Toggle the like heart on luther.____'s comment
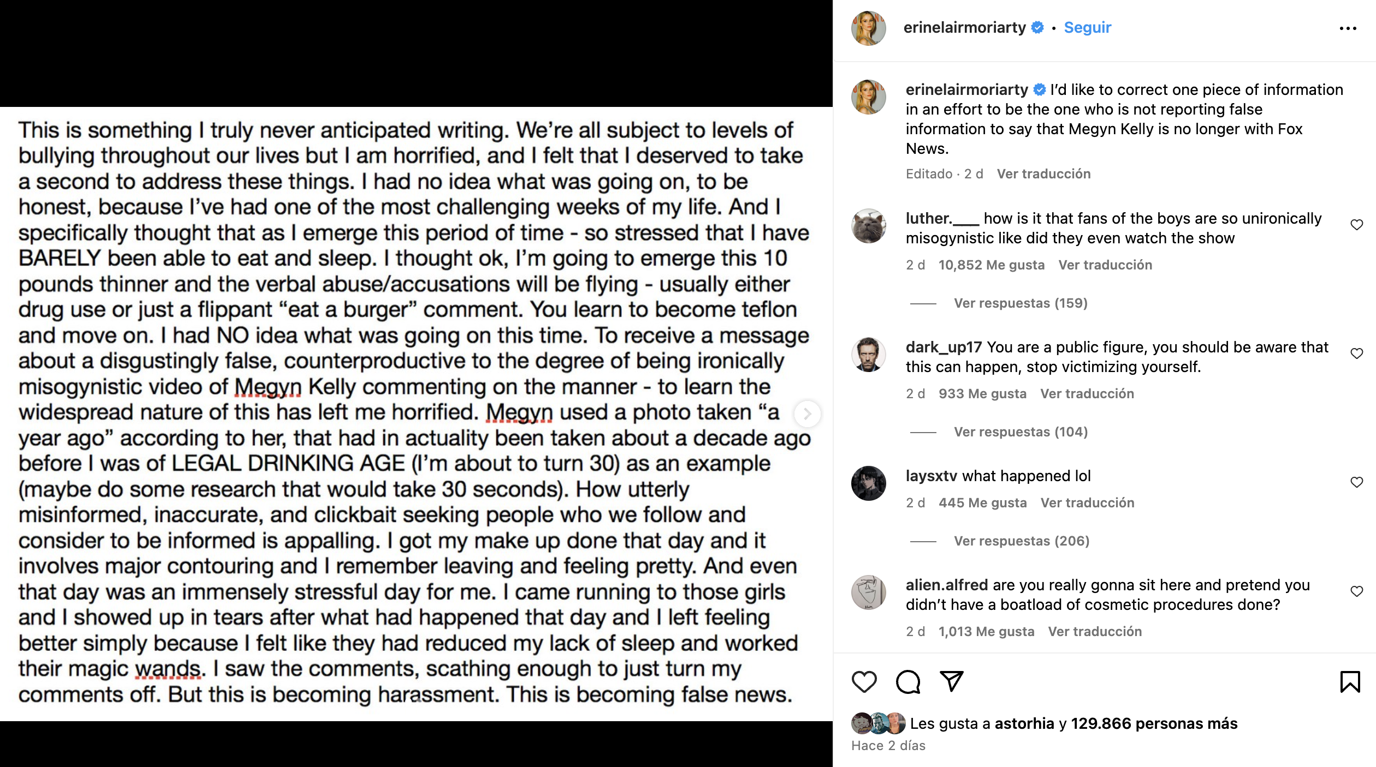 click(1358, 224)
